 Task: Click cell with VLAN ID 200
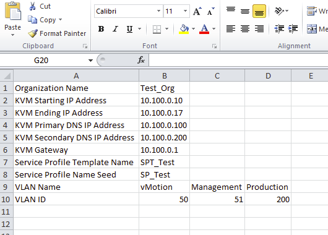pos(268,199)
